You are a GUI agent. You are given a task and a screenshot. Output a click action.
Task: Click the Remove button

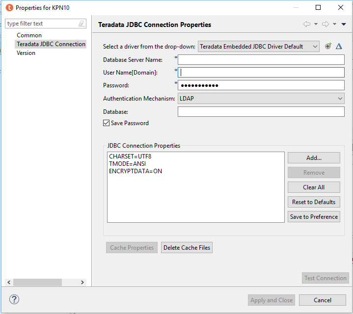(x=314, y=173)
